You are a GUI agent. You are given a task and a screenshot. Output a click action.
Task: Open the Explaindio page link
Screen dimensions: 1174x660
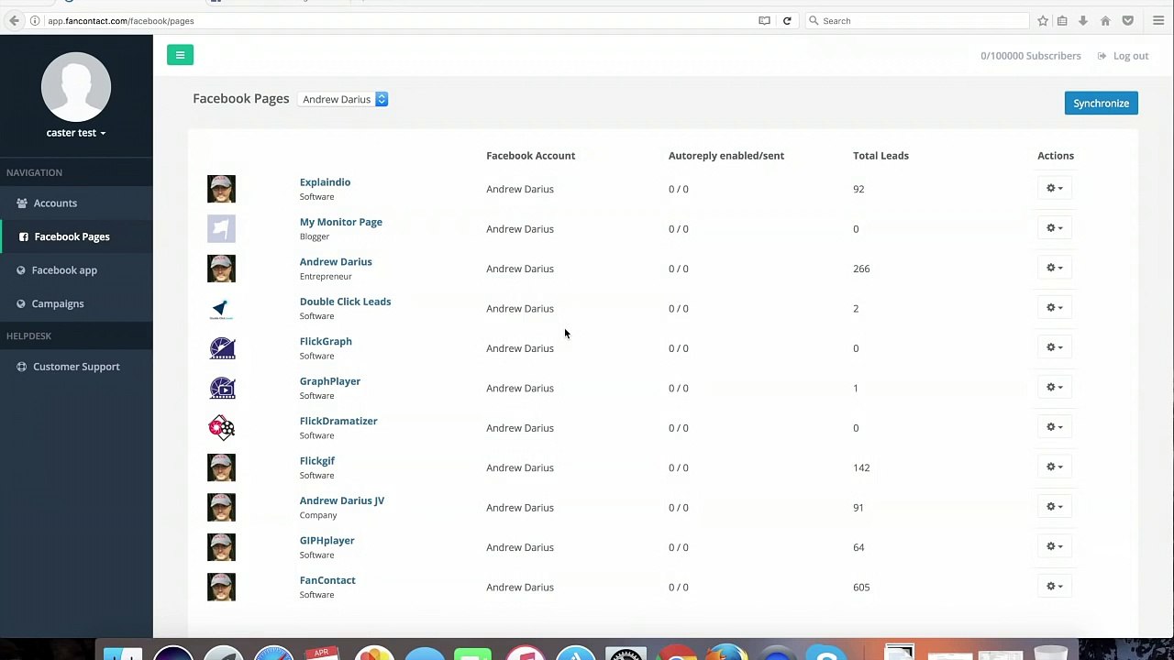click(325, 182)
